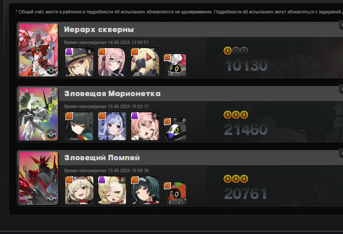This screenshot has width=343, height=234.
Task: Select the masked blonde agent portrait
Action: pos(145,62)
